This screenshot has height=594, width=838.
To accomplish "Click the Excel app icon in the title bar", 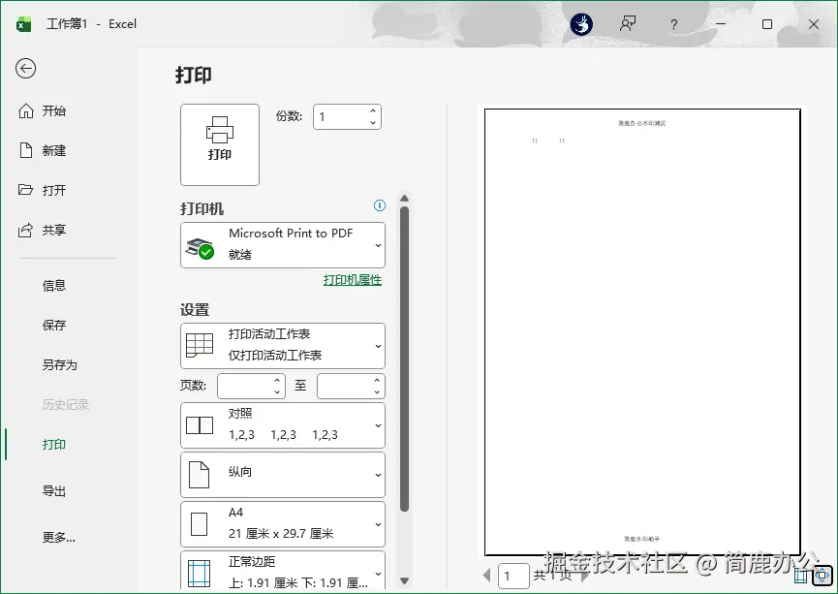I will point(21,23).
